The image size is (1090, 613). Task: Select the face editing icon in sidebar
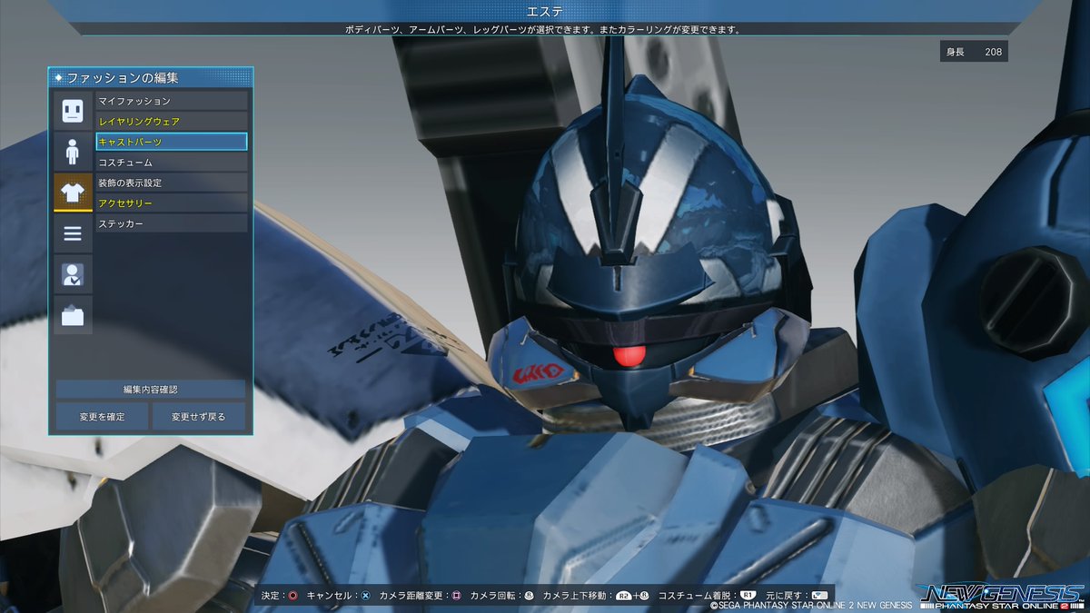(x=73, y=109)
